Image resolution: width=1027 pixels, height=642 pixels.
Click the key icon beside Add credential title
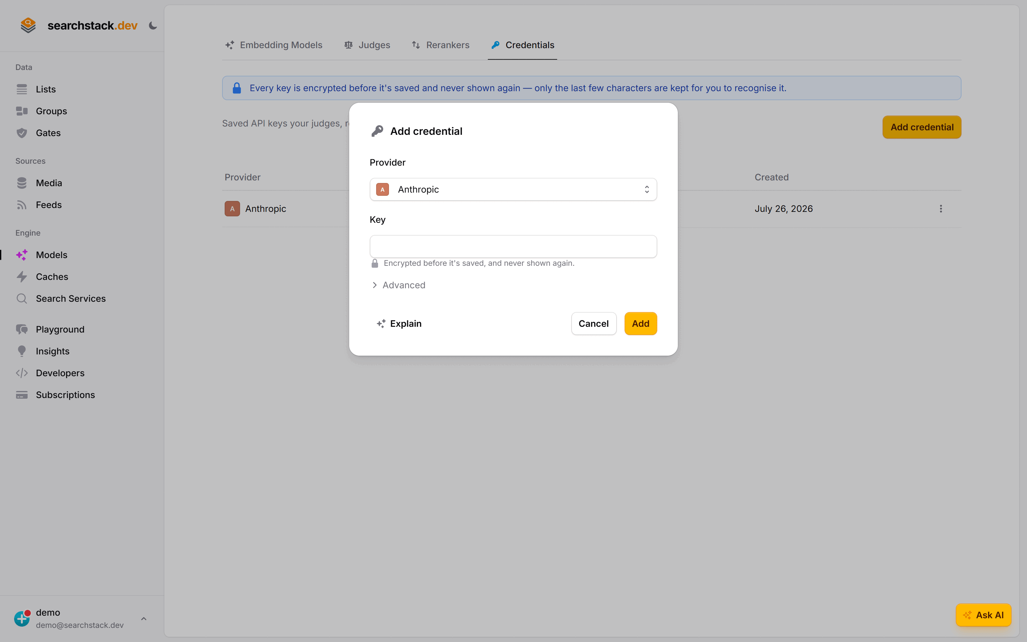point(377,131)
